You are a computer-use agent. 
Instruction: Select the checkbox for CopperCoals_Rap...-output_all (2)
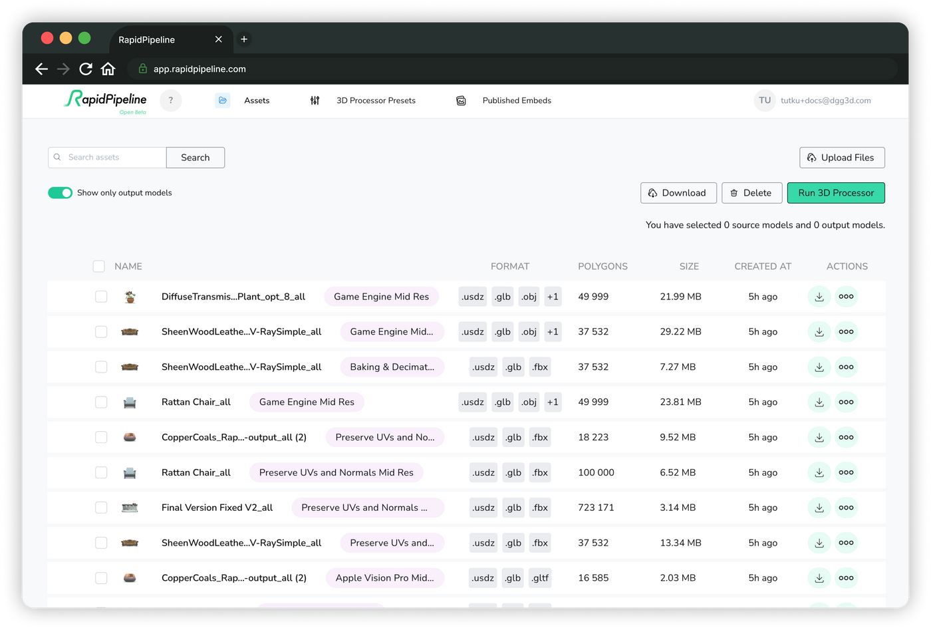pos(101,437)
